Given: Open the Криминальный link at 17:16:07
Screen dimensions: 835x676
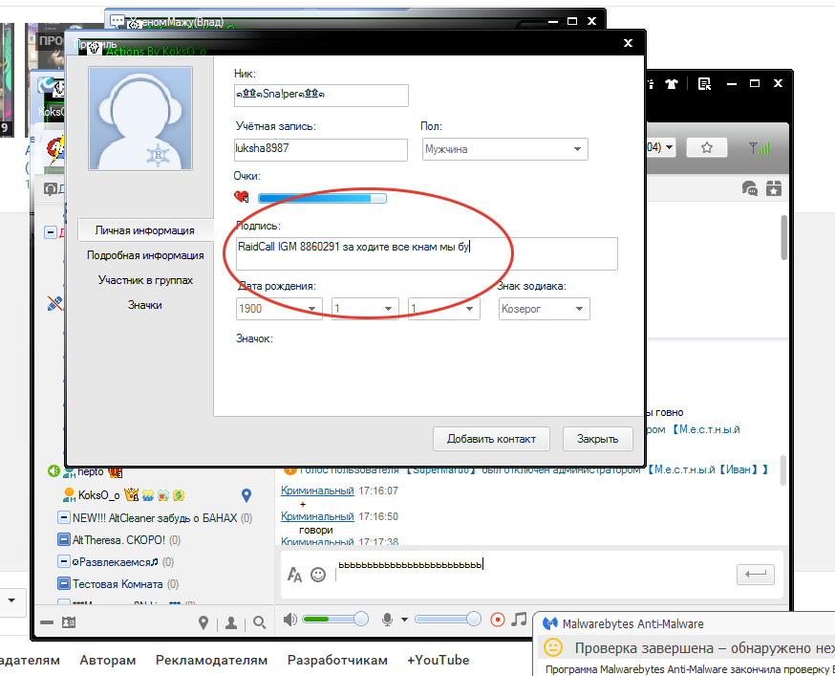Looking at the screenshot, I should click(x=317, y=491).
